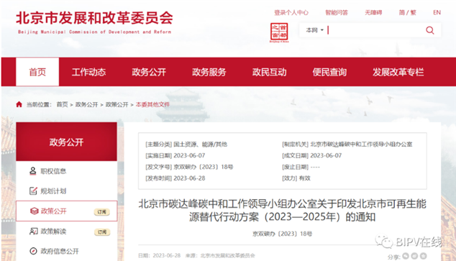Click 京双碳办〔2023〕18号 beneath the article title
The width and height of the screenshot is (456, 261).
click(282, 234)
